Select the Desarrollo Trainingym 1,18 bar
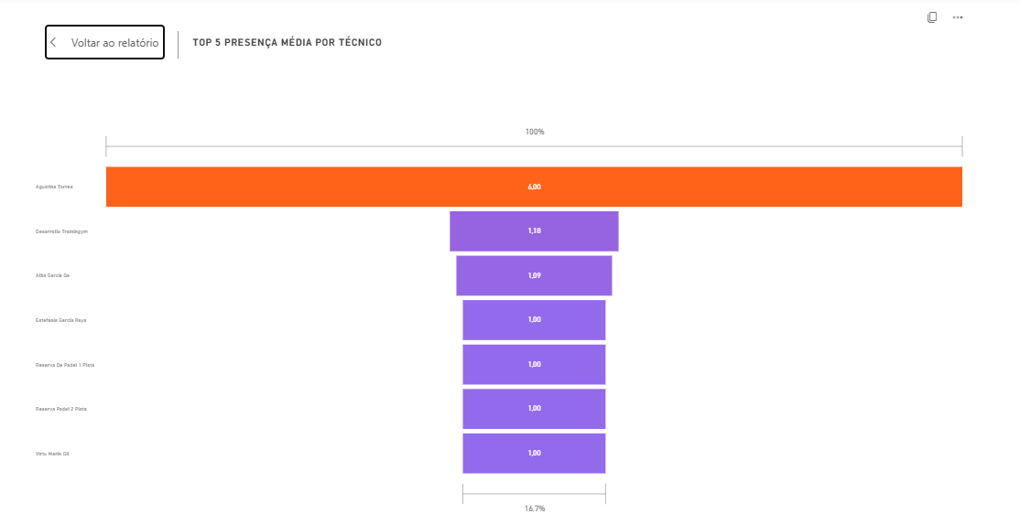The image size is (1020, 525). coord(534,231)
